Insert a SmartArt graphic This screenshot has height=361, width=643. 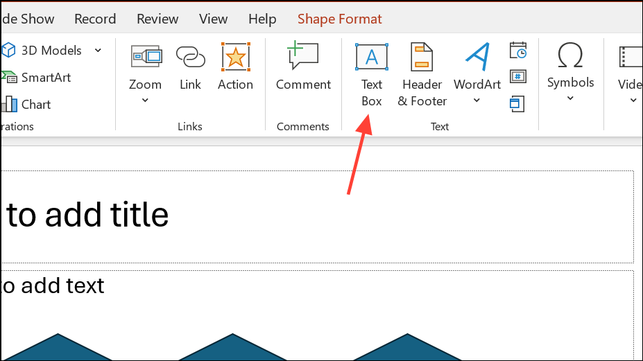[x=37, y=77]
